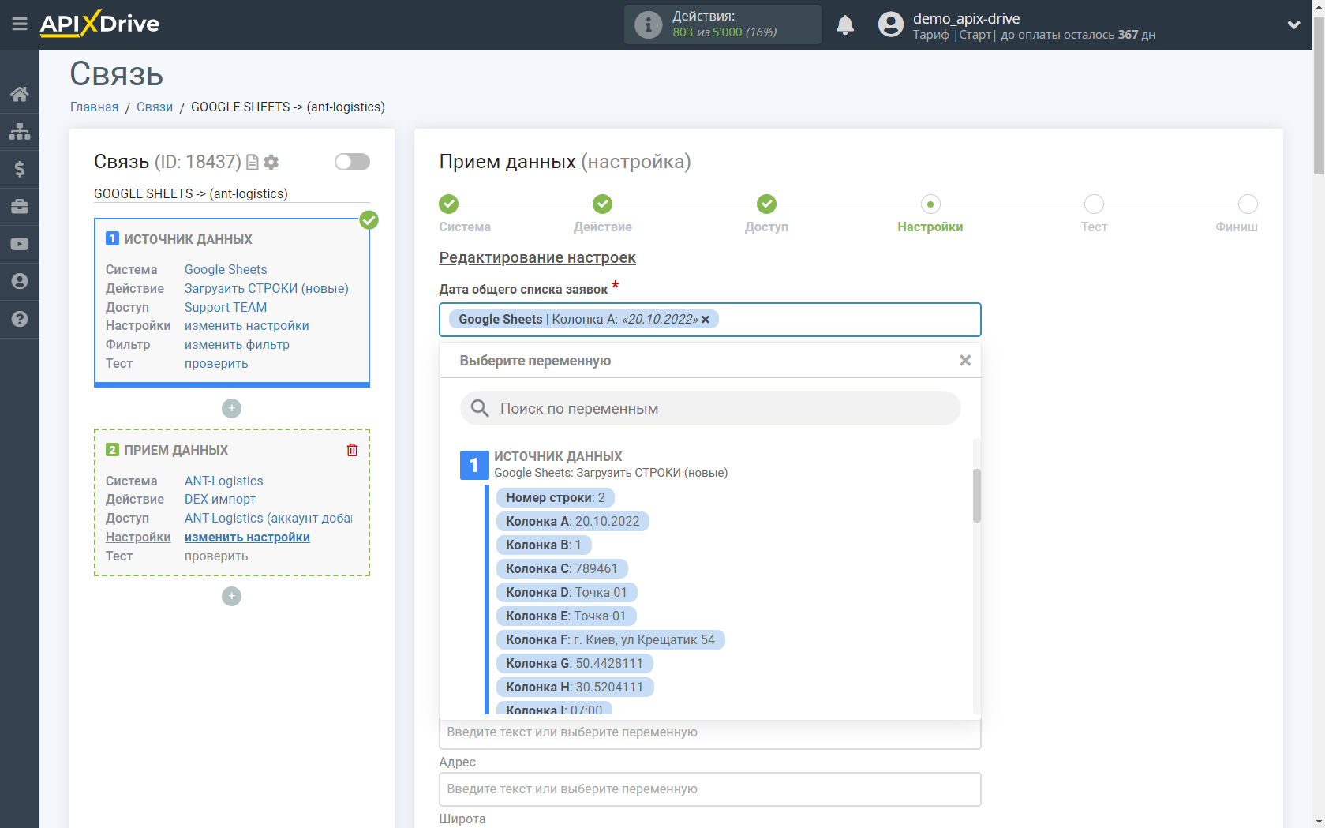Open the Google Sheets system link

[226, 270]
